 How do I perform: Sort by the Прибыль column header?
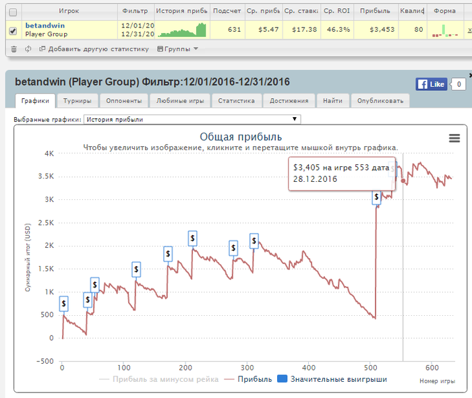(376, 11)
